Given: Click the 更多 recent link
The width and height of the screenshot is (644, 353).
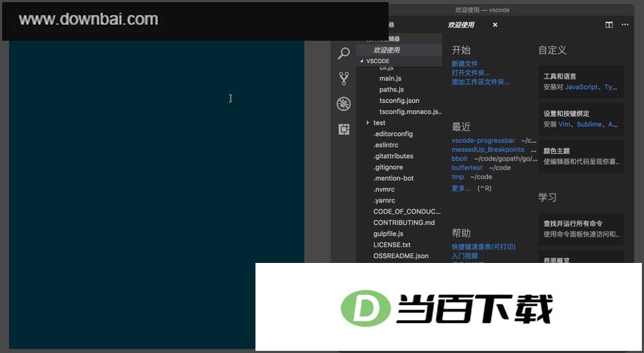Looking at the screenshot, I should (x=461, y=188).
